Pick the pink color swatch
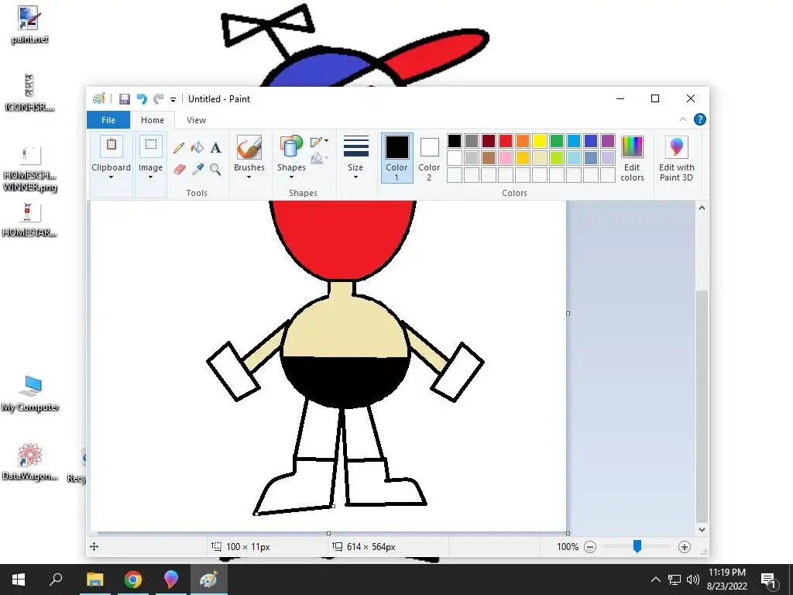Viewport: 793px width, 595px height. tap(505, 158)
